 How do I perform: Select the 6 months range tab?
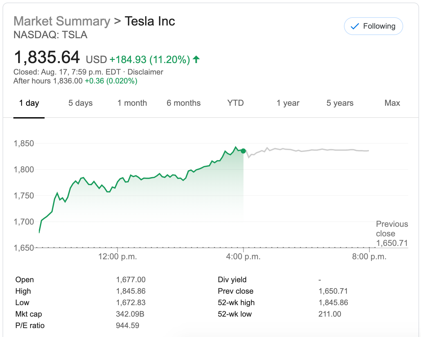coord(183,103)
